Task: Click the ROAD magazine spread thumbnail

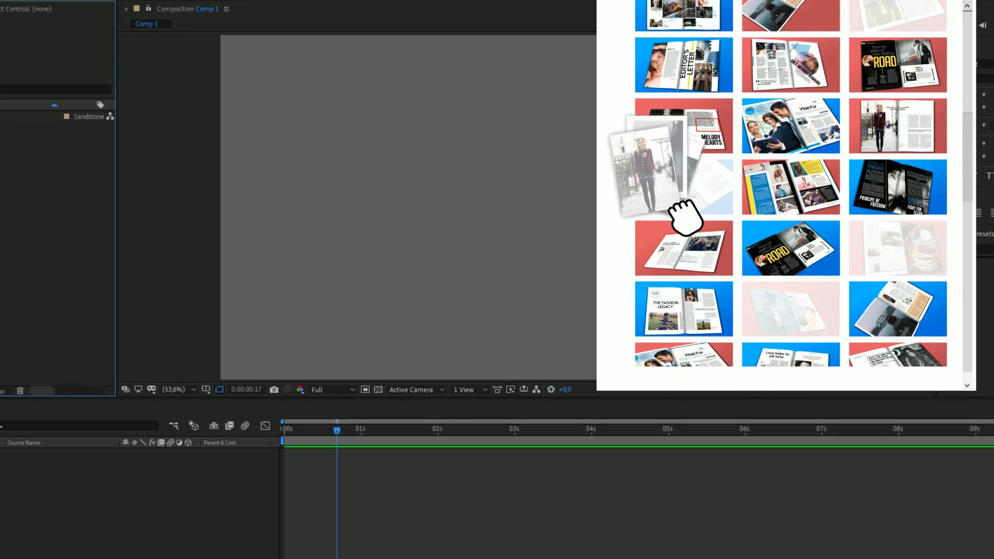Action: point(897,65)
